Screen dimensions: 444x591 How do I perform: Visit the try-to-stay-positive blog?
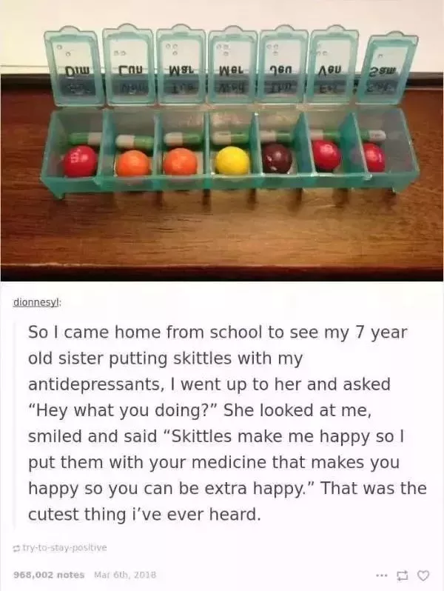pos(64,547)
